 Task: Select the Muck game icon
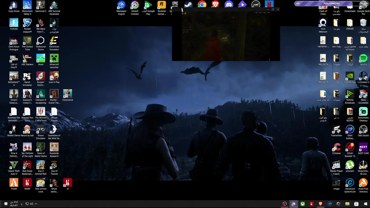(x=41, y=60)
